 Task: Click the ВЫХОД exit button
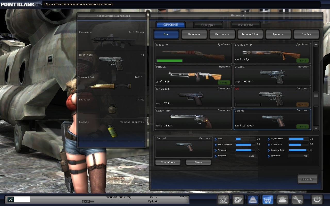307,179
